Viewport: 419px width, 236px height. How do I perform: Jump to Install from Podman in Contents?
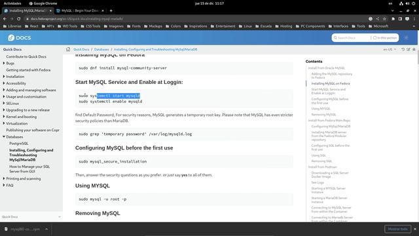click(x=323, y=167)
